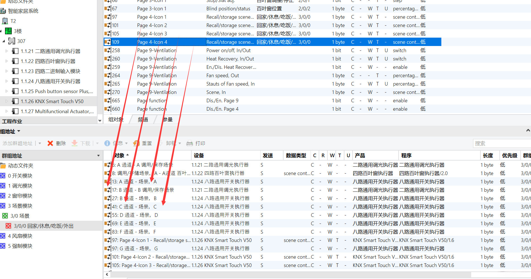The image size is (531, 279).
Task: Click the printer icon
Action: coord(190,143)
